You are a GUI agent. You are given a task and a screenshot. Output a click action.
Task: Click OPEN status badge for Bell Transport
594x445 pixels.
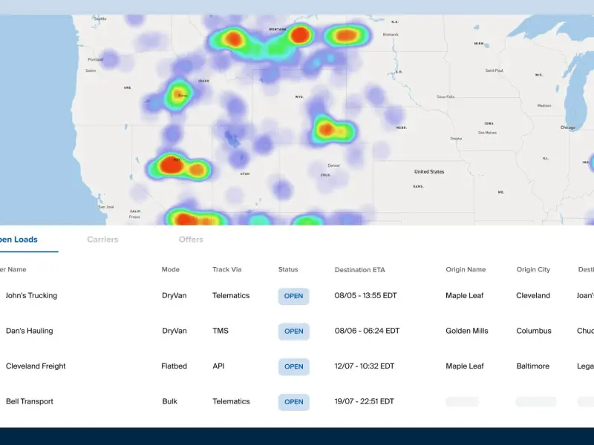(293, 402)
